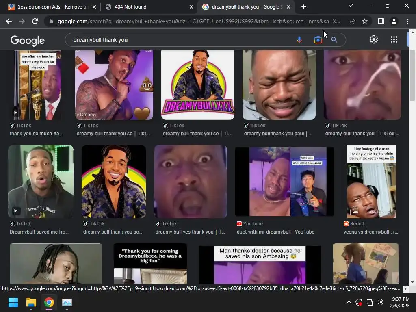The image size is (416, 312).
Task: Go to Google home via logo
Action: (27, 40)
